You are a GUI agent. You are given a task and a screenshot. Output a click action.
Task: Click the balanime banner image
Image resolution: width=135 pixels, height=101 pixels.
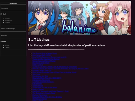80,18
